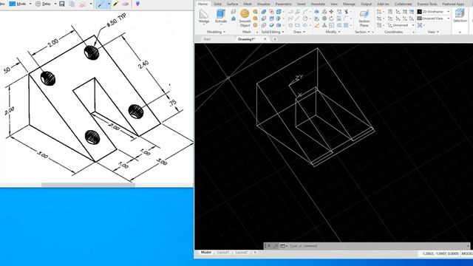Image resolution: width=473 pixels, height=266 pixels.
Task: Switch to the Annotate ribbon tab
Action: [x=318, y=4]
